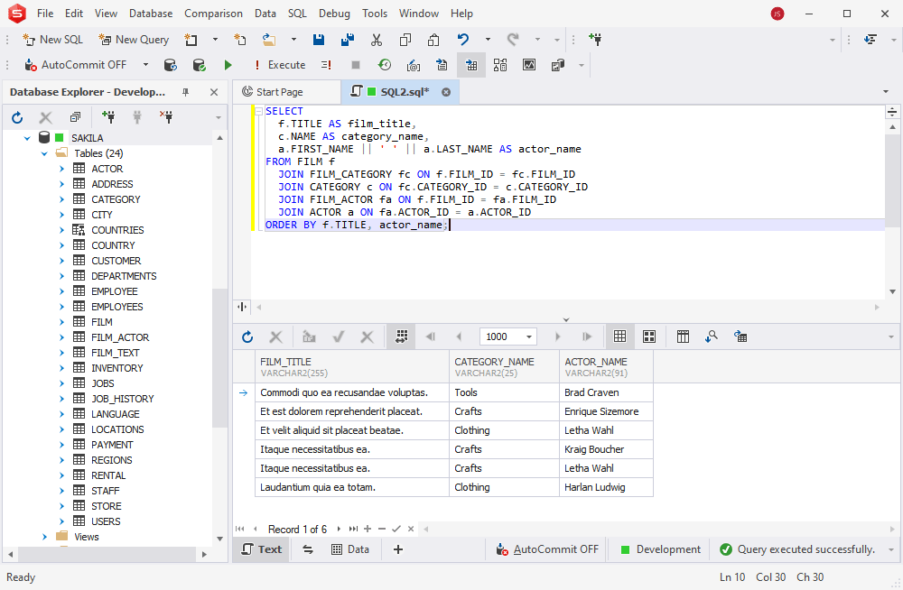Switch the results grid to card view
Screen dimensions: 903x590
click(x=649, y=336)
